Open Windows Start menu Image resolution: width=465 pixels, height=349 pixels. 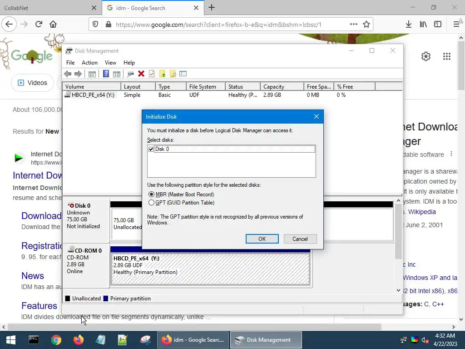[11, 340]
